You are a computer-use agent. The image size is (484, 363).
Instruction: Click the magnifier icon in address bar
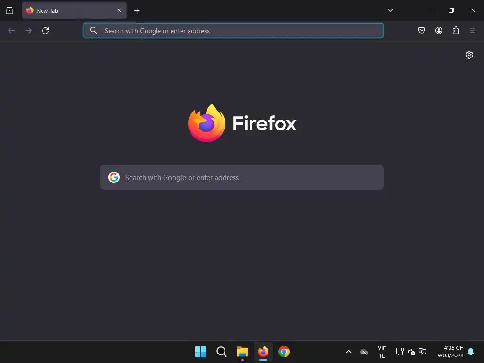tap(94, 30)
